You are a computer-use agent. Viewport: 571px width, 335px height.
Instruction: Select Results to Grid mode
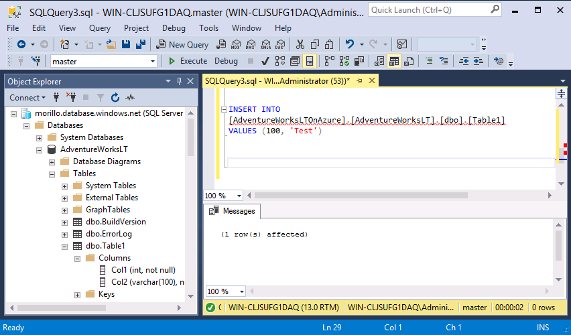(x=393, y=61)
